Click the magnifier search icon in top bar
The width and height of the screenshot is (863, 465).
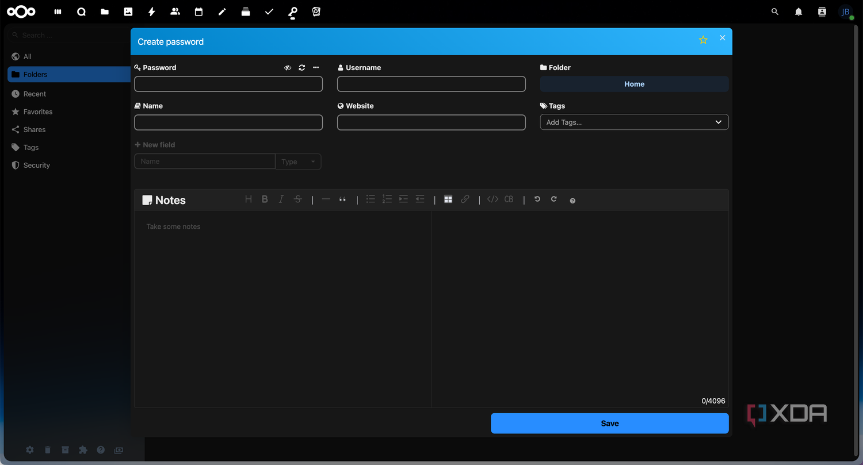tap(775, 11)
